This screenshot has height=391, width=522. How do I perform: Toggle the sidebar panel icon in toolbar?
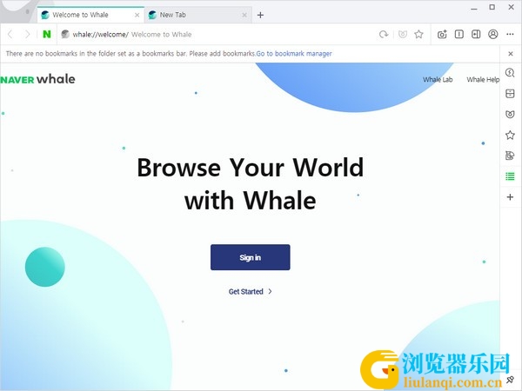click(476, 34)
